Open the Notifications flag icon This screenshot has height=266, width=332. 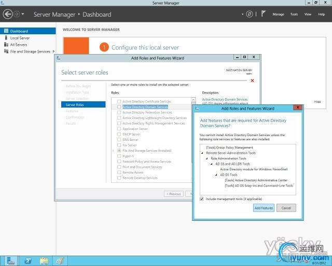tap(263, 14)
